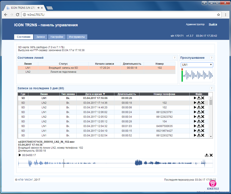The height and width of the screenshot is (194, 231).
Task: Delete the 03.04.2017 17:14:36 recording
Action: click(203, 103)
